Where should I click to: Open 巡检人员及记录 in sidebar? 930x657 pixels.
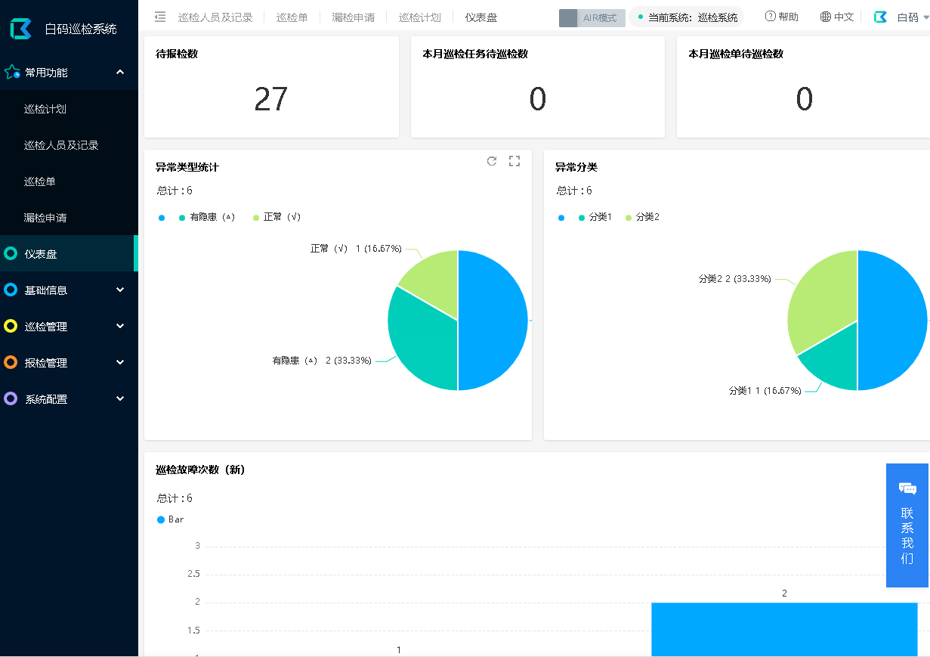pyautogui.click(x=61, y=145)
